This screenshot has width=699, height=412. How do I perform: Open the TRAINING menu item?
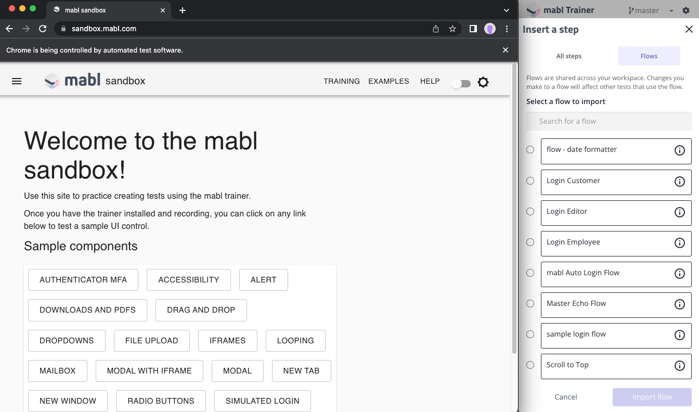coord(342,81)
